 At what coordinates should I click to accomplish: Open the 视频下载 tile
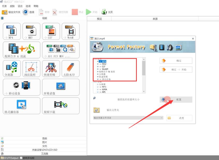click(61, 106)
